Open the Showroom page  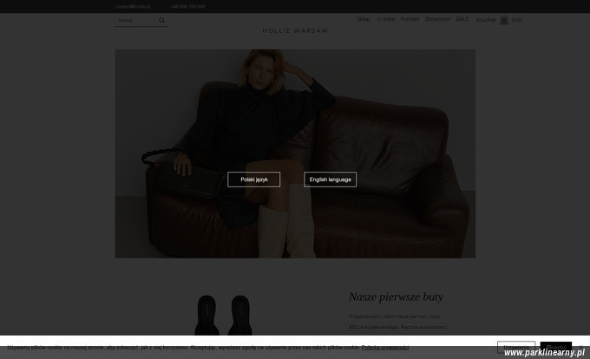pyautogui.click(x=437, y=19)
